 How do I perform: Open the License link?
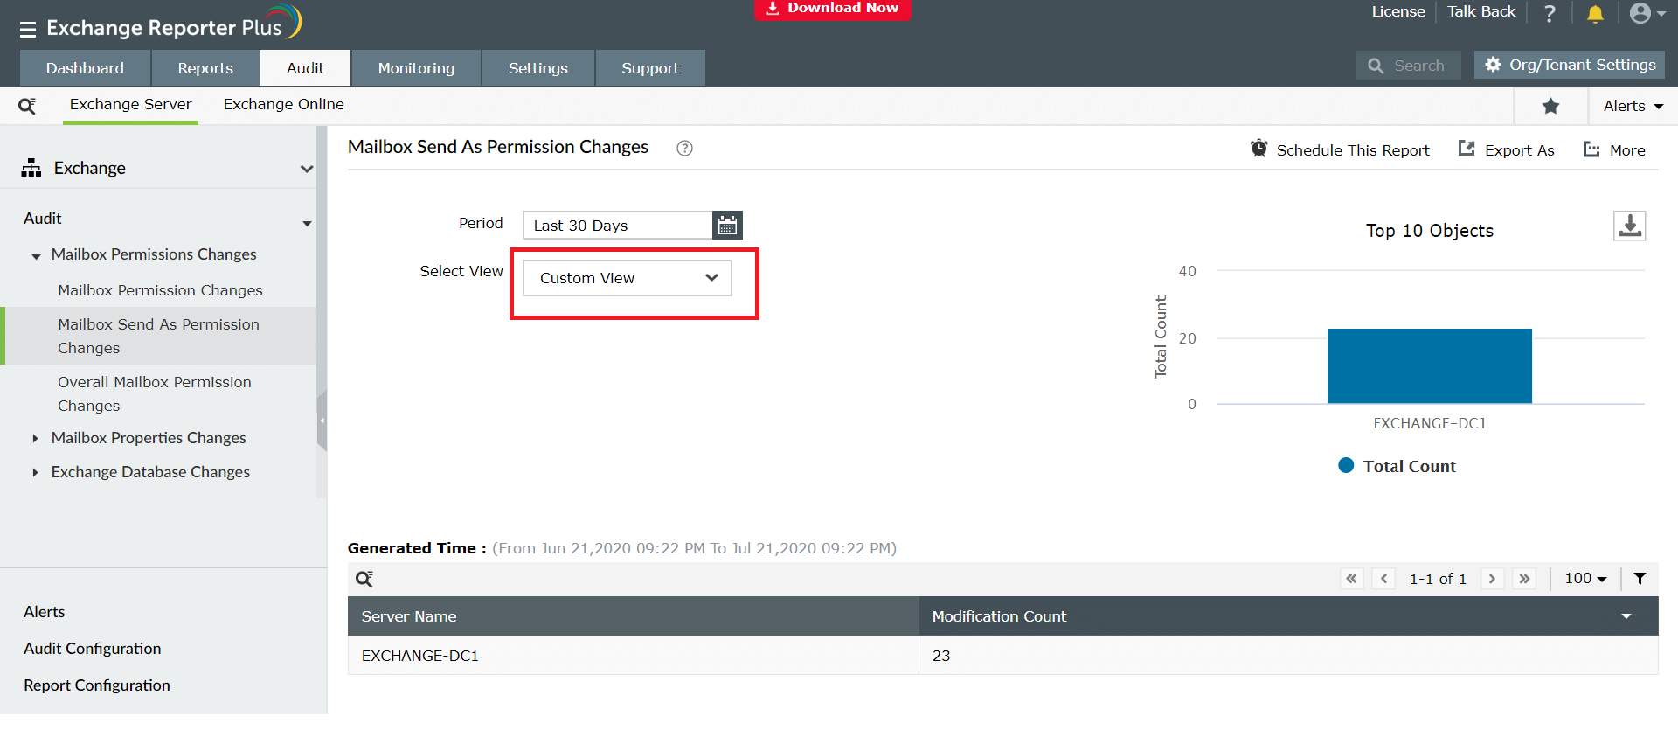point(1398,11)
